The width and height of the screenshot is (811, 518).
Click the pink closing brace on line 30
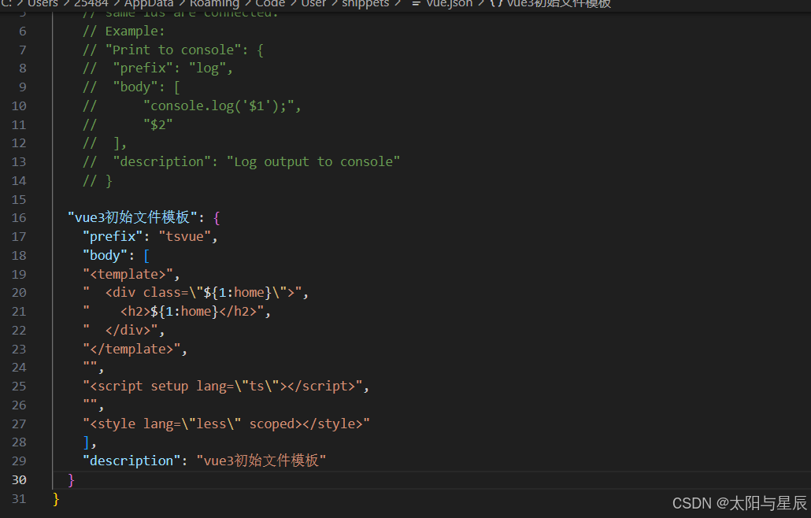click(x=72, y=480)
